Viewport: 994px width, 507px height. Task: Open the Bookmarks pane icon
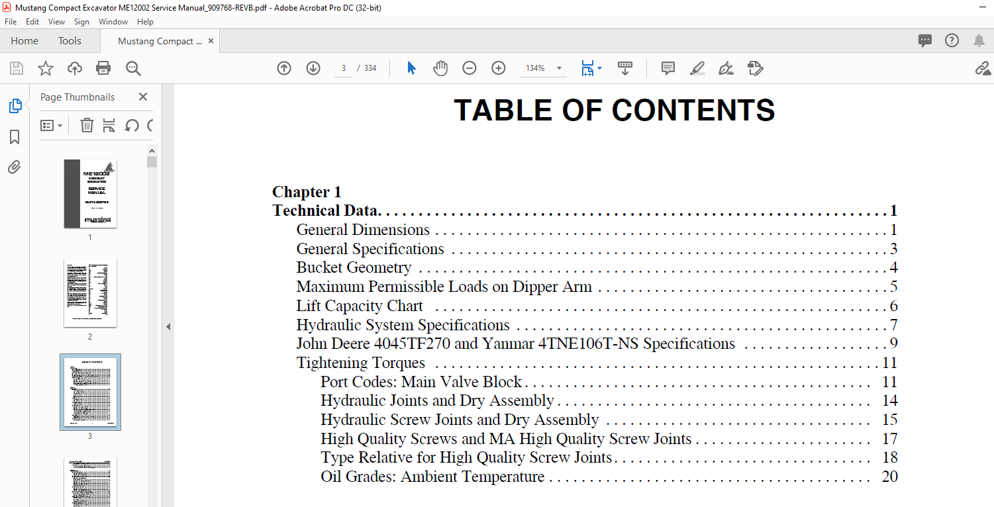15,137
